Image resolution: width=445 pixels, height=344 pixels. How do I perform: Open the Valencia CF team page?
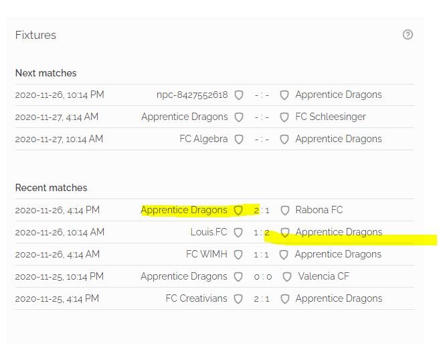coord(323,276)
